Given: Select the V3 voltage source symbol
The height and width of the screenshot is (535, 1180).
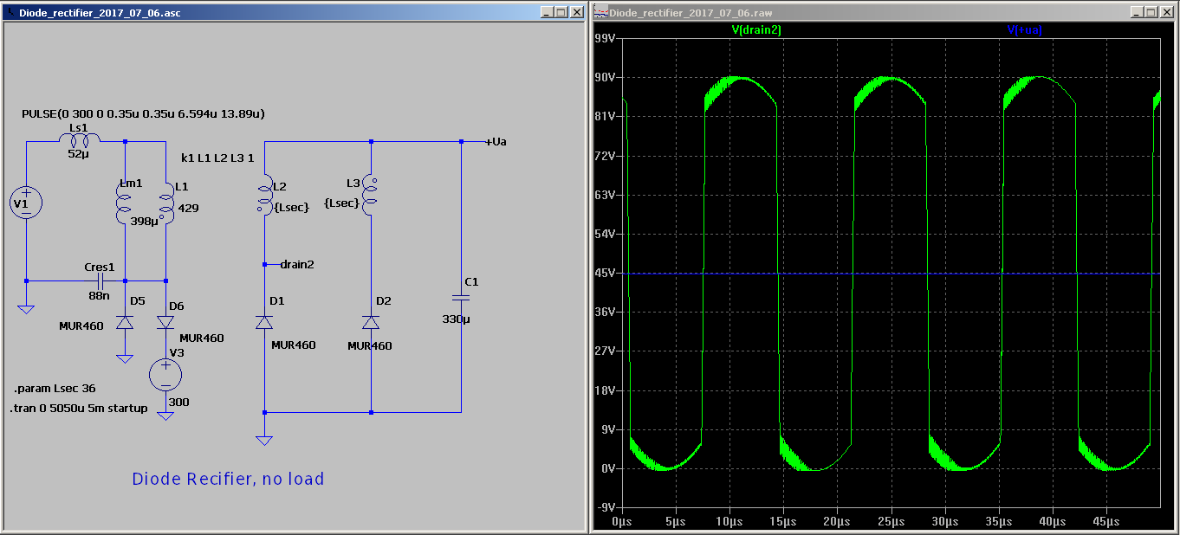Looking at the screenshot, I should tap(165, 375).
